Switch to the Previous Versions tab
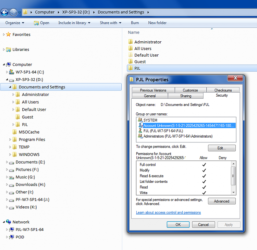Viewport: 257px width, 250px height. [153, 90]
